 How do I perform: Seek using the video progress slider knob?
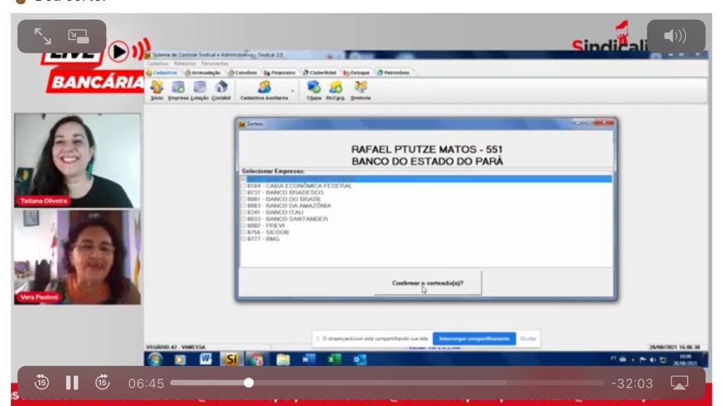pyautogui.click(x=249, y=383)
